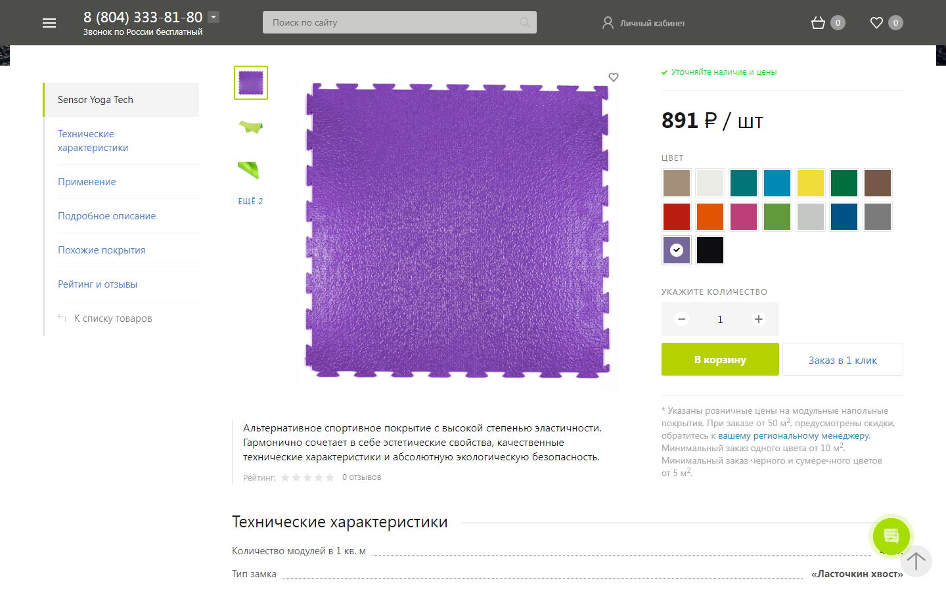The image size is (946, 591).
Task: Click the search magnifier icon
Action: pyautogui.click(x=524, y=22)
